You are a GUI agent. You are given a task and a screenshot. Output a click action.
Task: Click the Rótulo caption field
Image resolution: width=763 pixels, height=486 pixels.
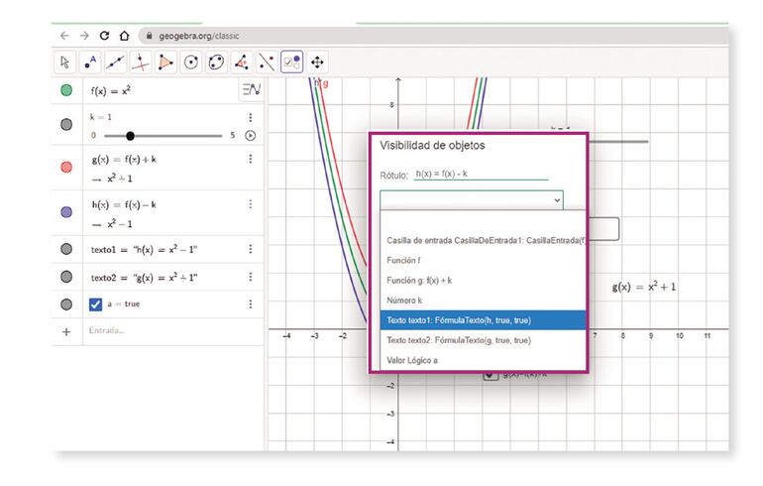pyautogui.click(x=482, y=174)
